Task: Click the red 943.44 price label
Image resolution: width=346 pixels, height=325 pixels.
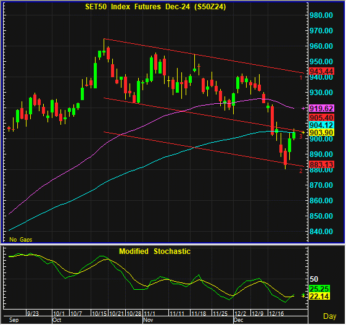Action: coord(321,71)
